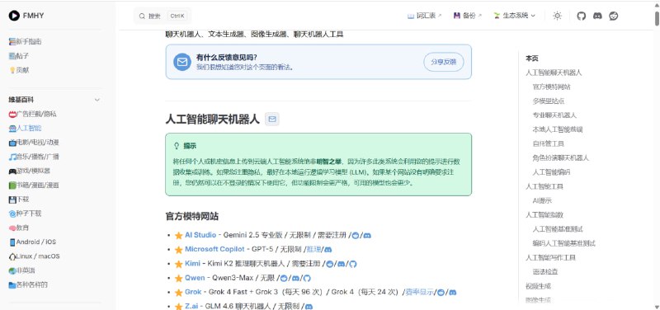Select Linux / macOS sidebar item
The width and height of the screenshot is (660, 310).
pos(35,256)
